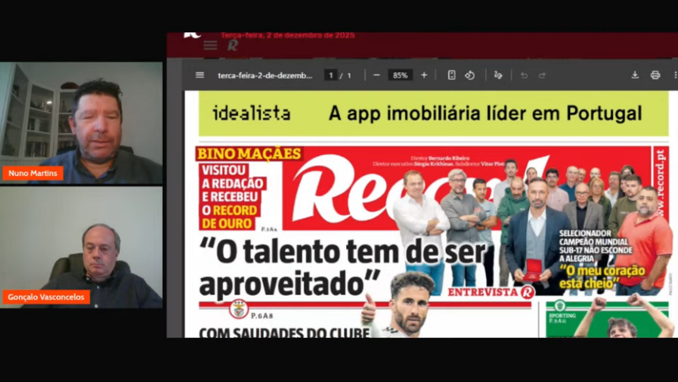This screenshot has height=382, width=678.
Task: Click the page number input field
Action: point(331,75)
